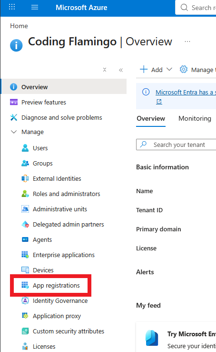Image resolution: width=216 pixels, height=352 pixels.
Task: Open the Add dropdown arrow
Action: point(169,69)
